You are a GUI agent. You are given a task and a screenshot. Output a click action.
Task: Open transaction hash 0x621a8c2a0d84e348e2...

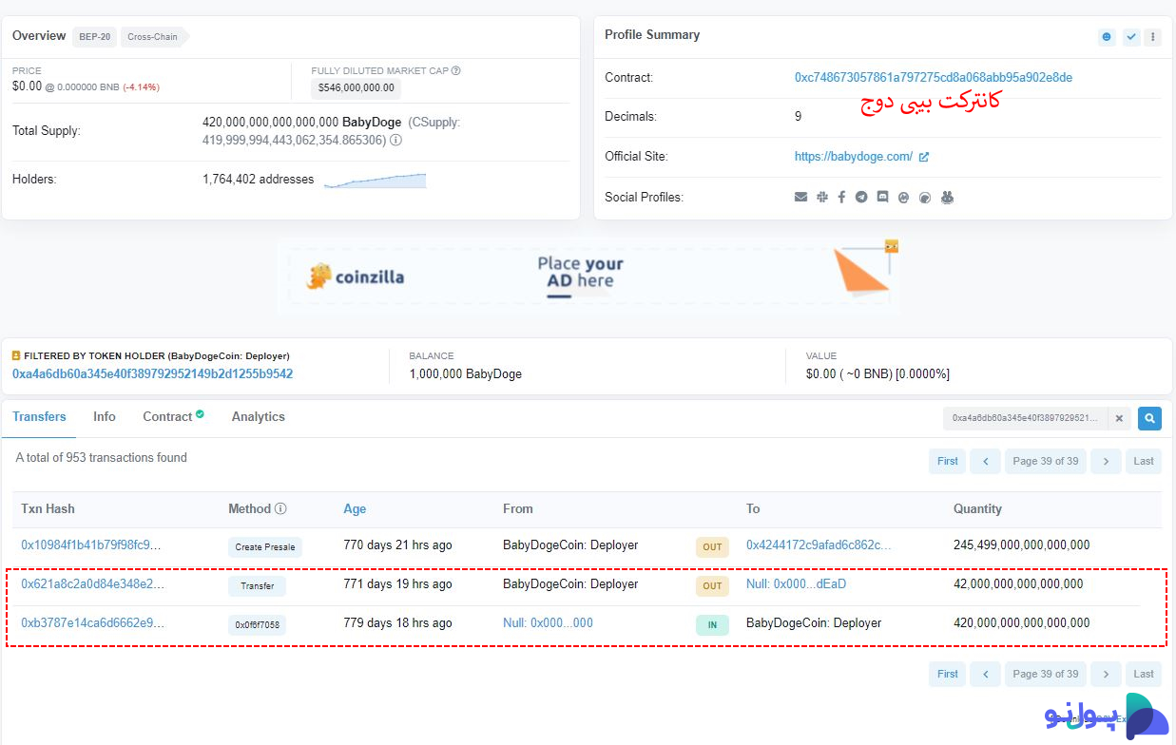click(92, 584)
